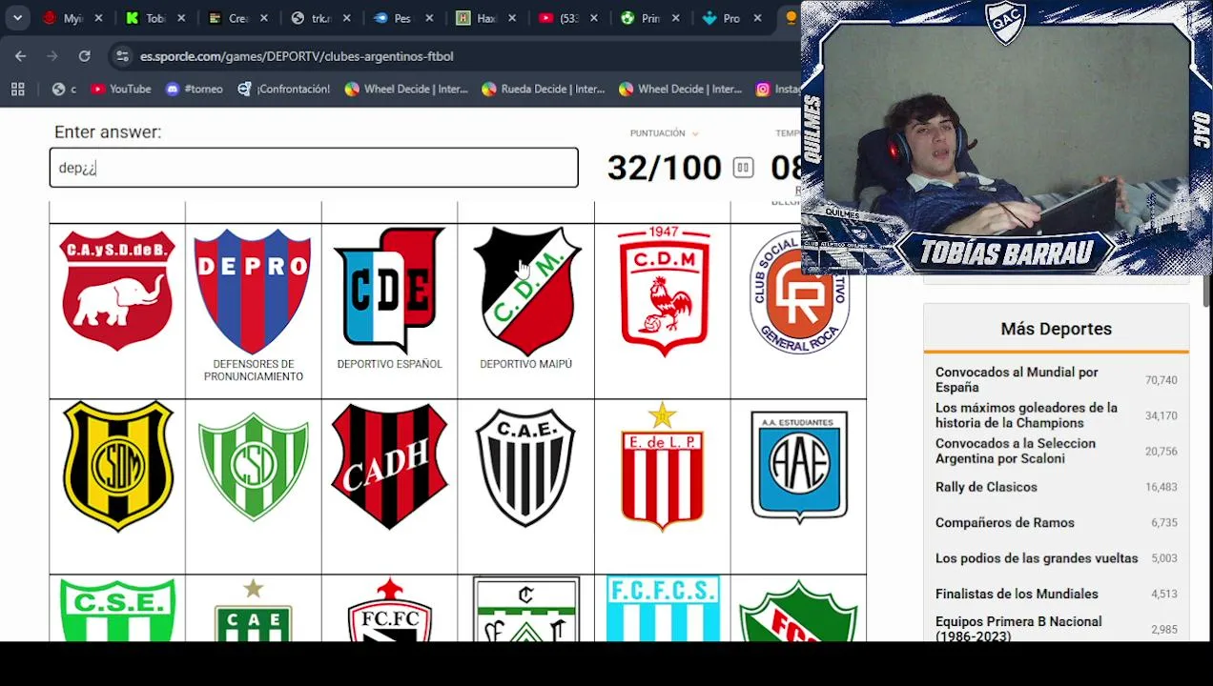Click the DEPRO Defensores de Pronunciamiento crest

(x=253, y=291)
